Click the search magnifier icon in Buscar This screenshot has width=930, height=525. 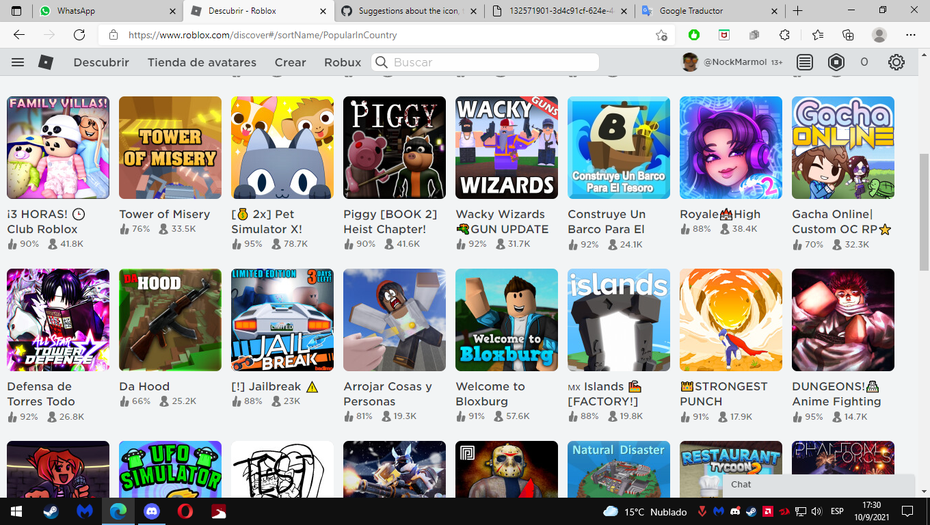point(381,62)
